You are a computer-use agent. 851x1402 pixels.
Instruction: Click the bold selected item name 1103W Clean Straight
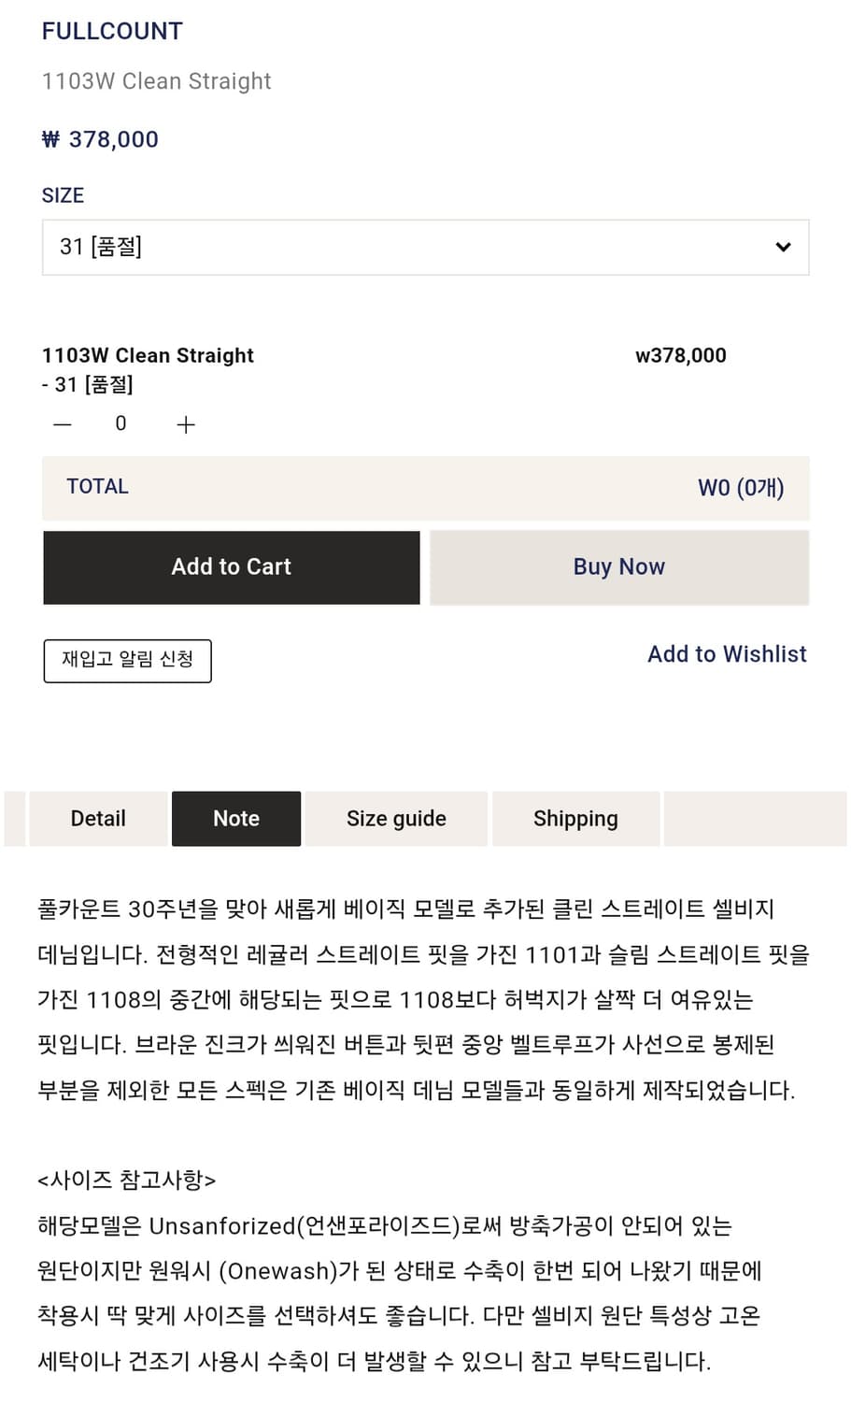click(148, 355)
